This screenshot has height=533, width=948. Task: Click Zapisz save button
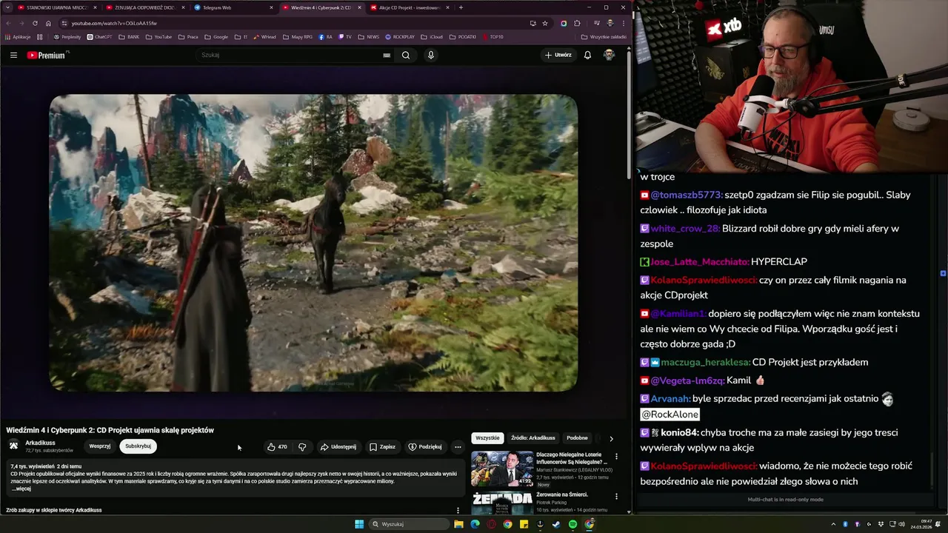[x=382, y=446]
